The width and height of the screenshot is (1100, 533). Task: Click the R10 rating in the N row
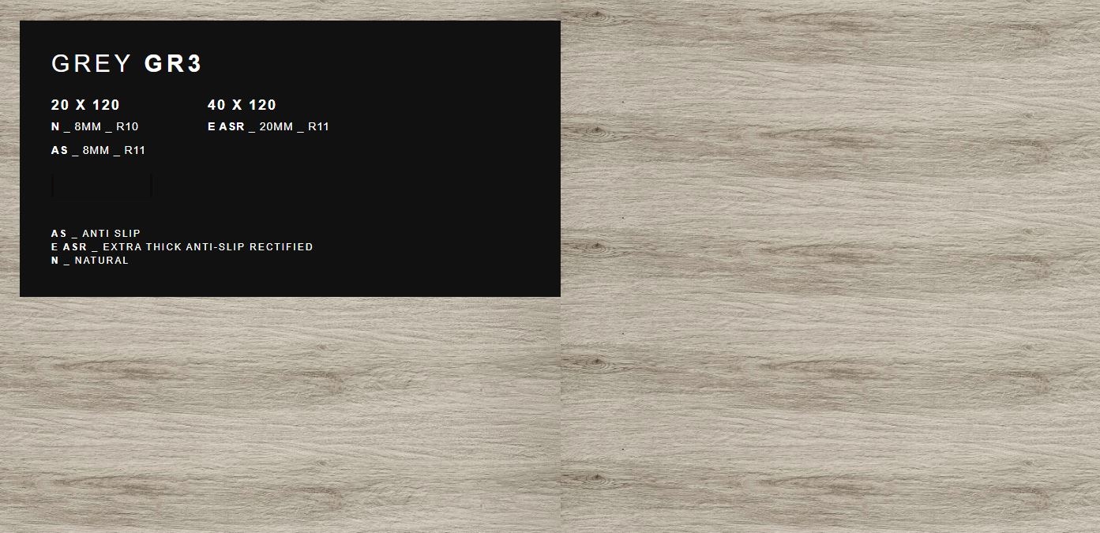point(127,127)
